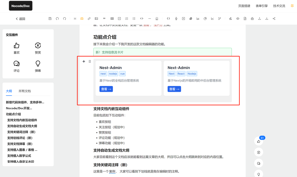Click the save icon in toolbar
Viewport: 297px width, 177px height.
click(50, 19)
